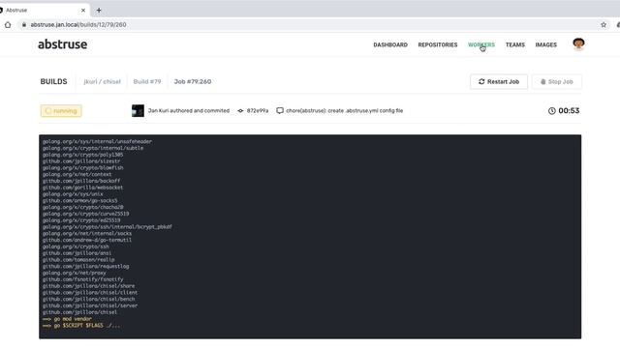Go to BUILDS breadcrumb
The image size is (620, 348).
(54, 81)
